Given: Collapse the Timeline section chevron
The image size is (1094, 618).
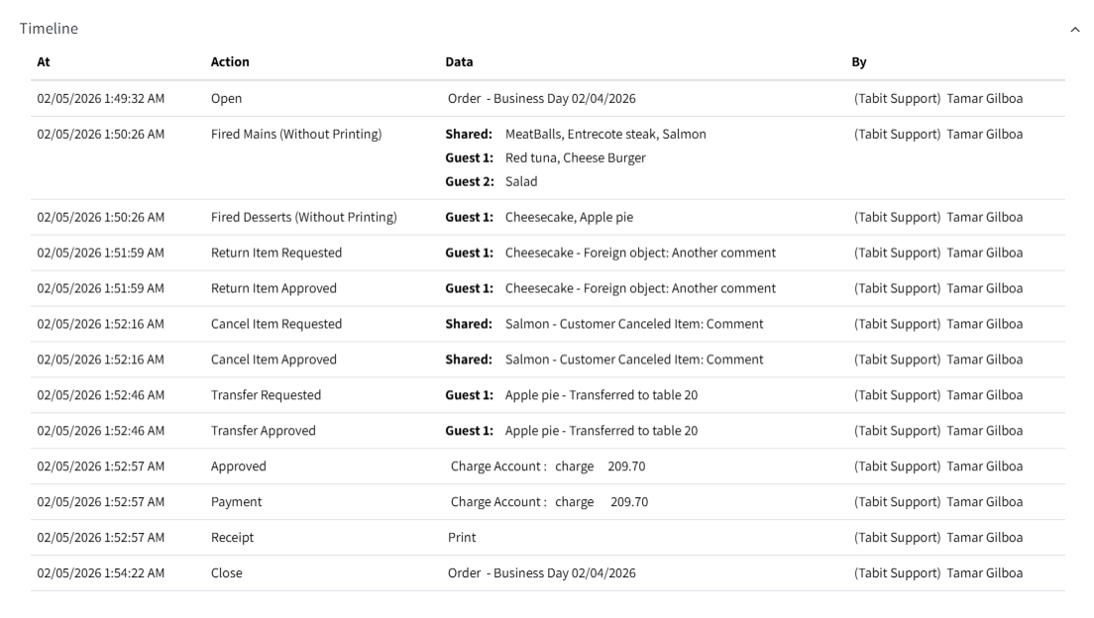Looking at the screenshot, I should 1075,31.
